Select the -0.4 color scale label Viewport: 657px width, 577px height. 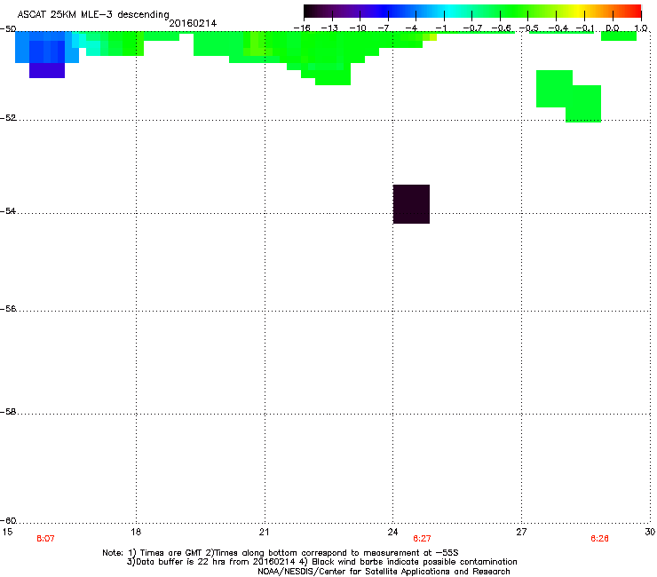pos(558,28)
